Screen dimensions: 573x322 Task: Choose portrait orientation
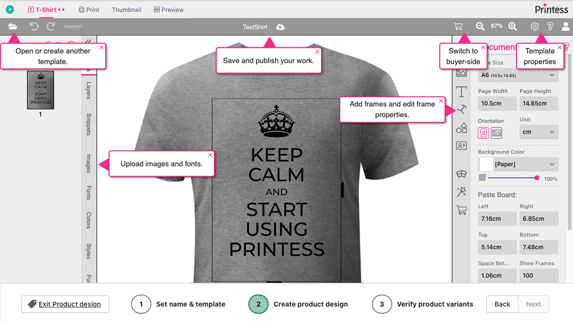483,133
